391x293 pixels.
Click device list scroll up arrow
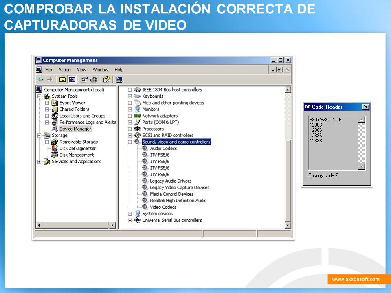[288, 90]
